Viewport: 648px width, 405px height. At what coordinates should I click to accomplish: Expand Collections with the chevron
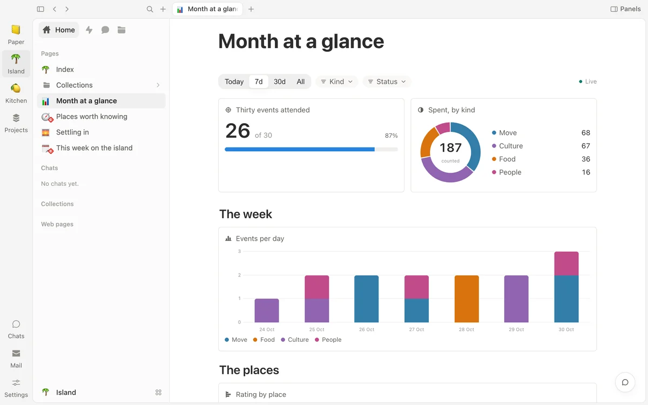point(158,85)
